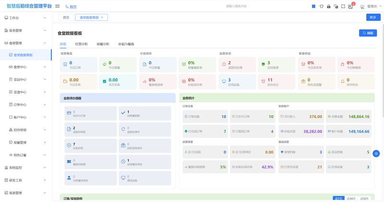Click the 离线设备 monitor icon

coord(123,178)
